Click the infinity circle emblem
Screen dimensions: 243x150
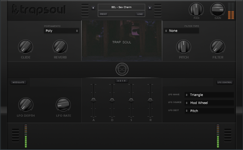tap(122, 69)
